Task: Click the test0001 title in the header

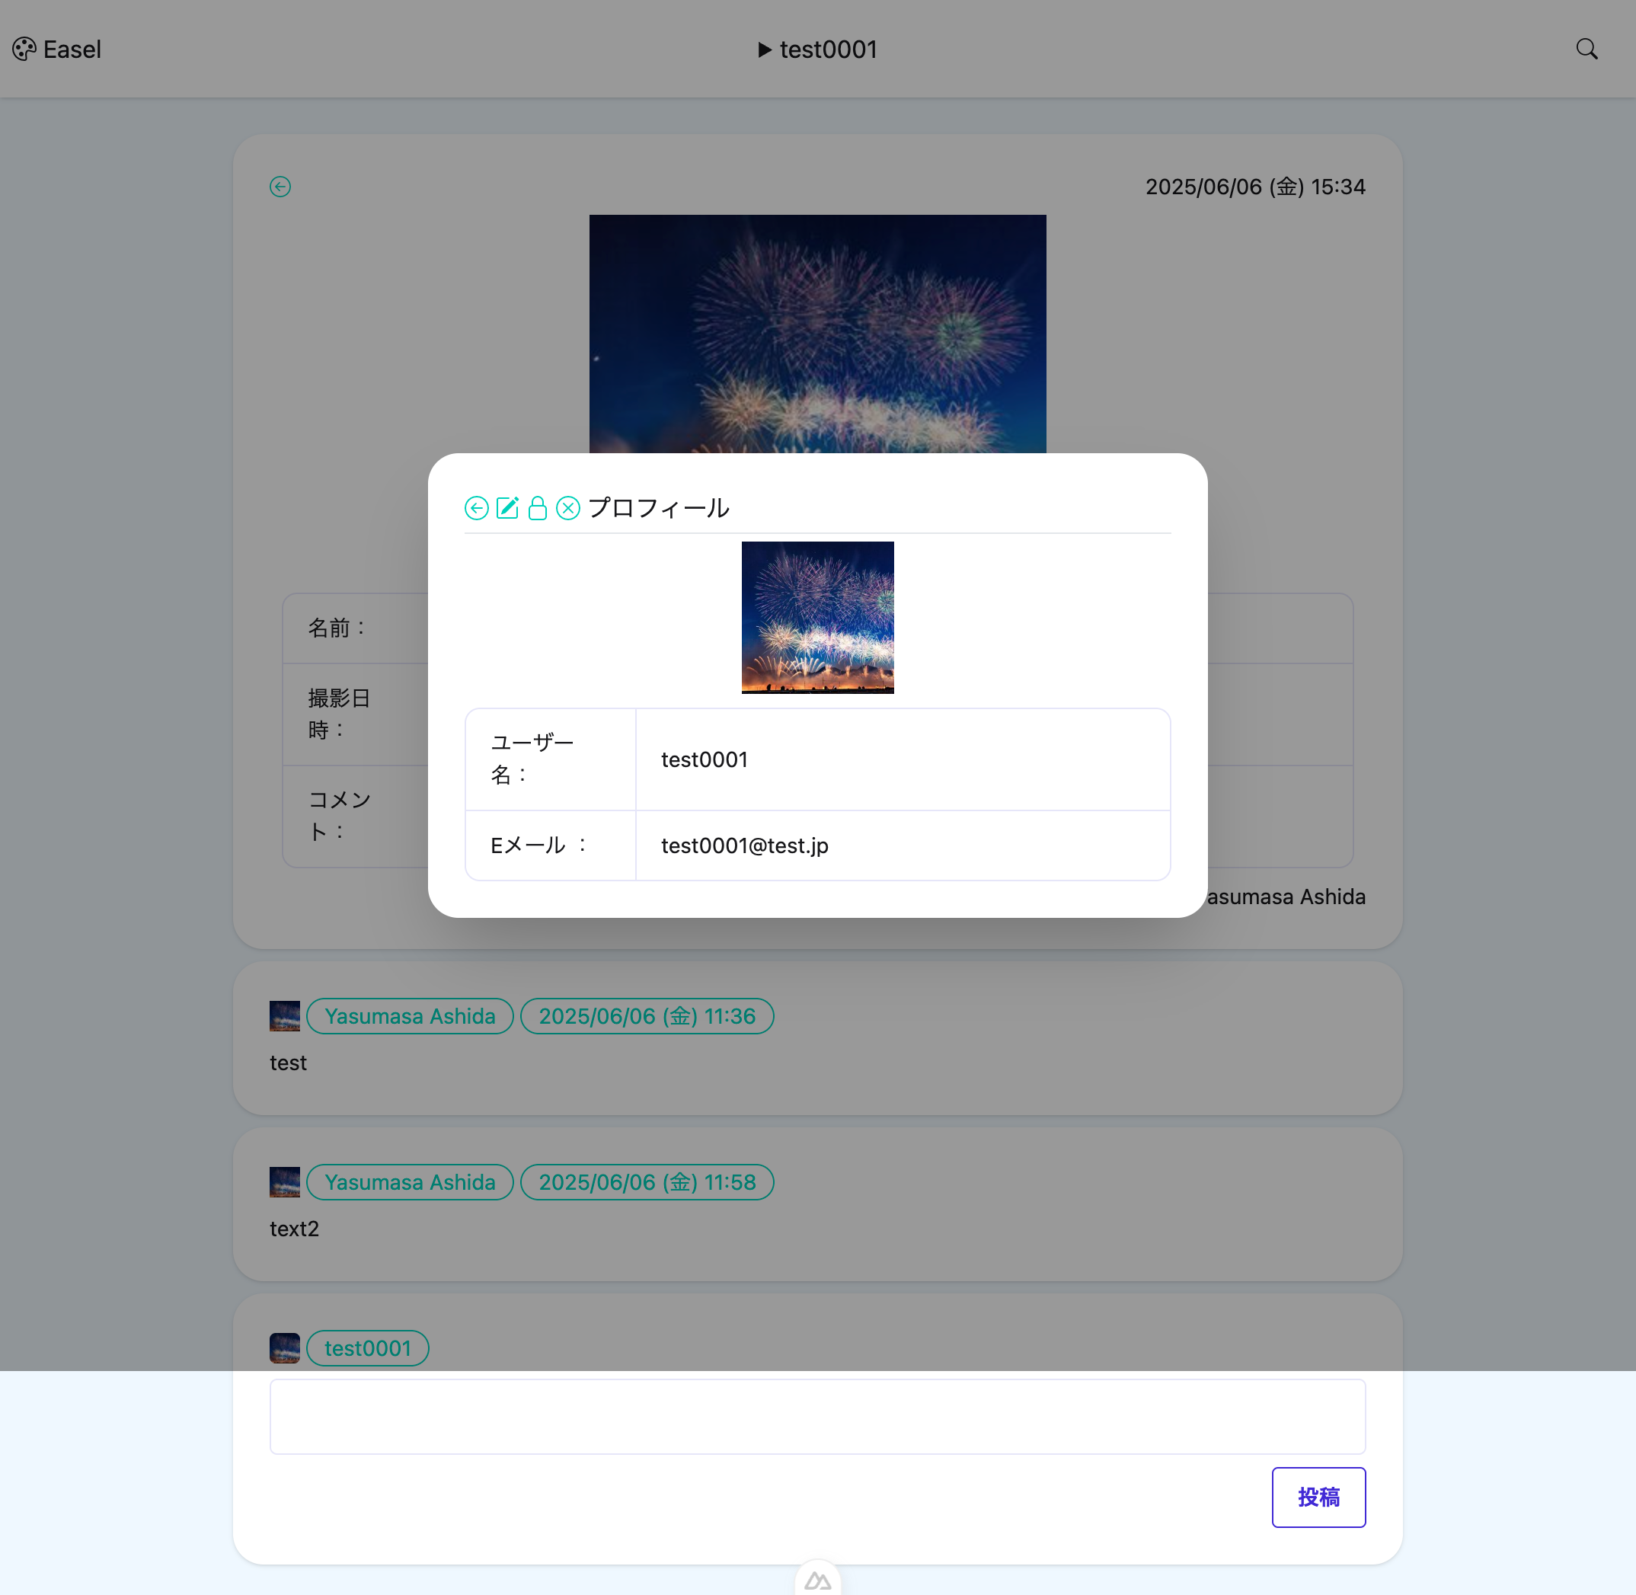Action: pyautogui.click(x=828, y=50)
